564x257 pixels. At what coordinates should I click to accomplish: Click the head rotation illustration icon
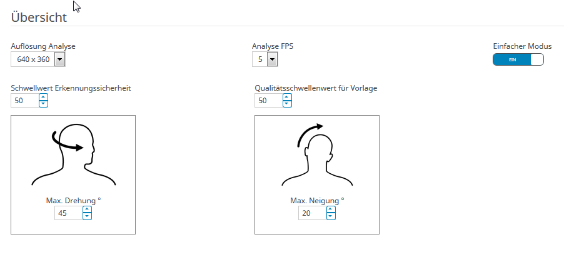[74, 155]
